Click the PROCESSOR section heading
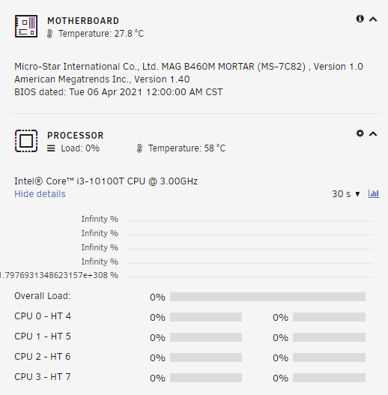This screenshot has width=388, height=395. pyautogui.click(x=76, y=135)
